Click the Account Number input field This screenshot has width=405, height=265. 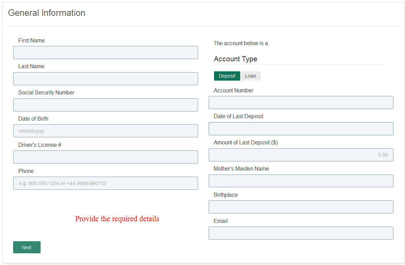301,102
